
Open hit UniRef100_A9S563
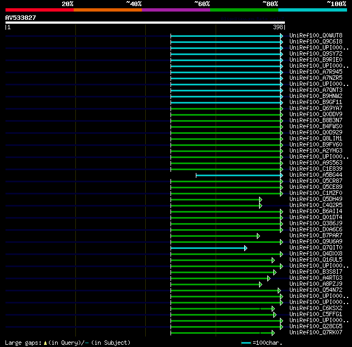pos(316,163)
